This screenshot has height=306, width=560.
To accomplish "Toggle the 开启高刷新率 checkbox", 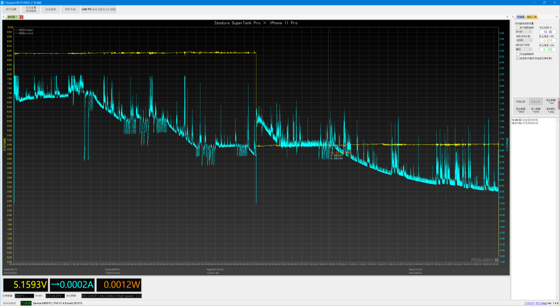I will [517, 54].
